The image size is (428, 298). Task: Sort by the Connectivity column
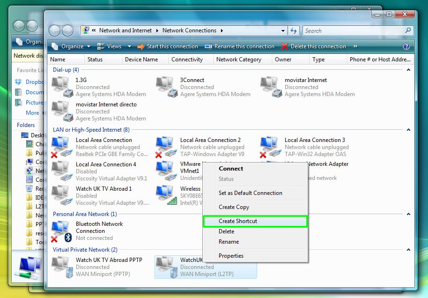coord(191,60)
